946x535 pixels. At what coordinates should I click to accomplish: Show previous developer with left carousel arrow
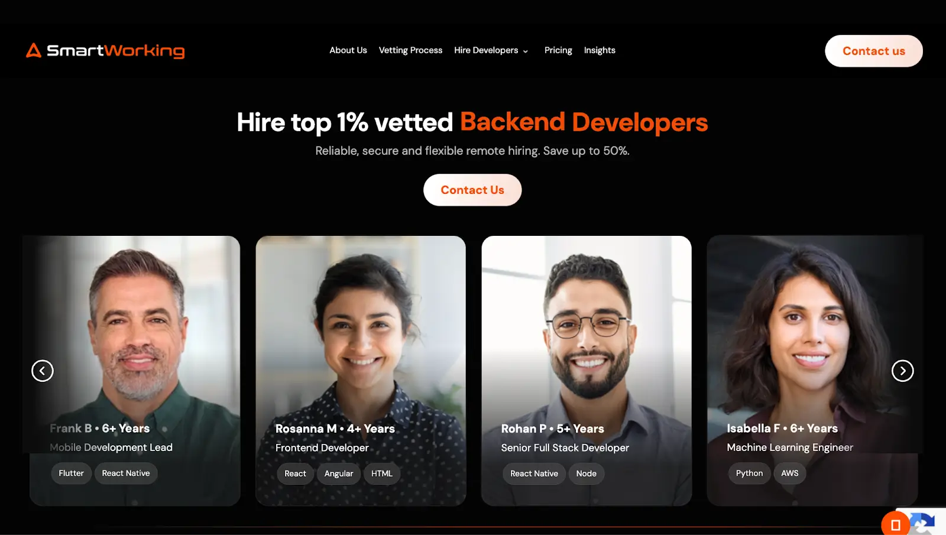(x=43, y=371)
